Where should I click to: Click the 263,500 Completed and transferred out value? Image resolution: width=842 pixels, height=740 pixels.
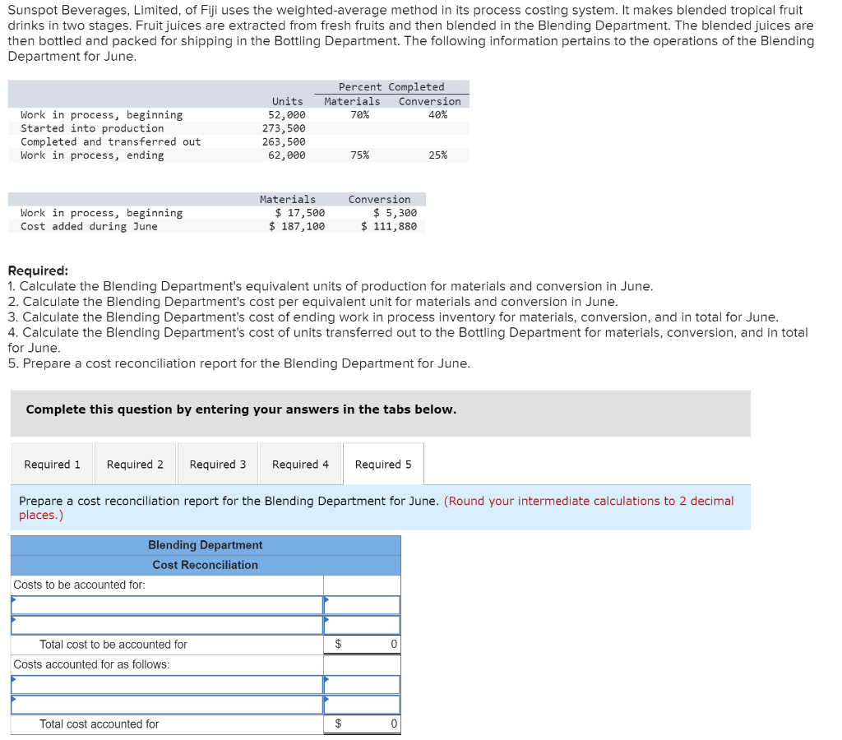[x=284, y=141]
